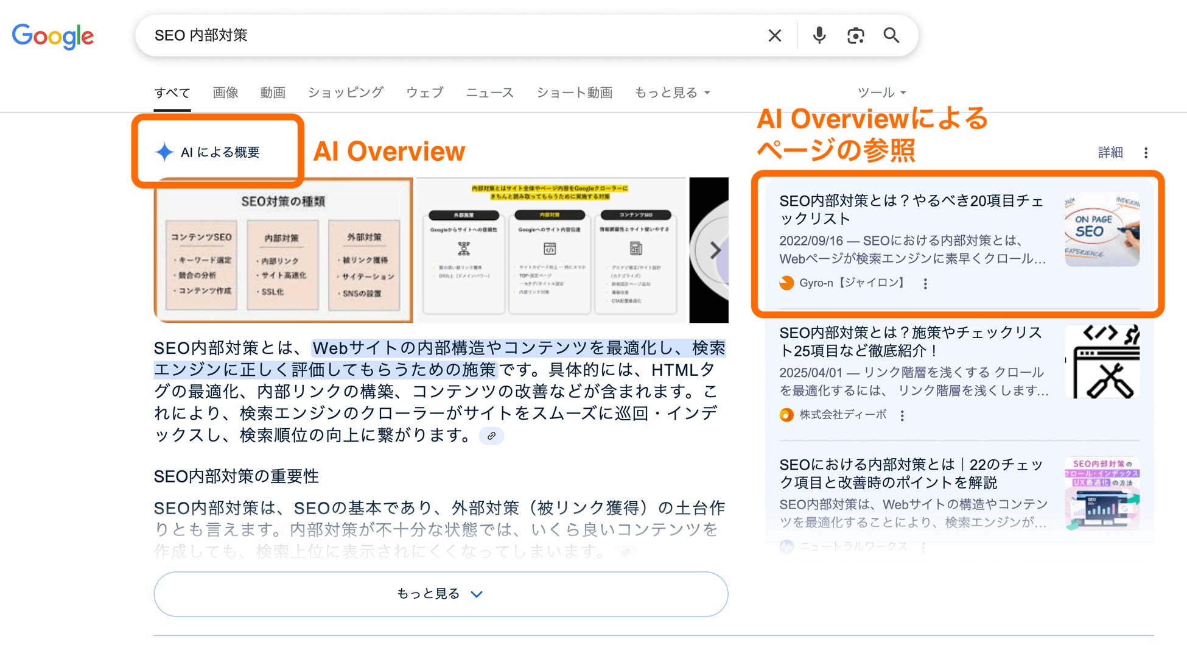
Task: Open three-dot menu beside Gyro-n source
Action: [925, 284]
